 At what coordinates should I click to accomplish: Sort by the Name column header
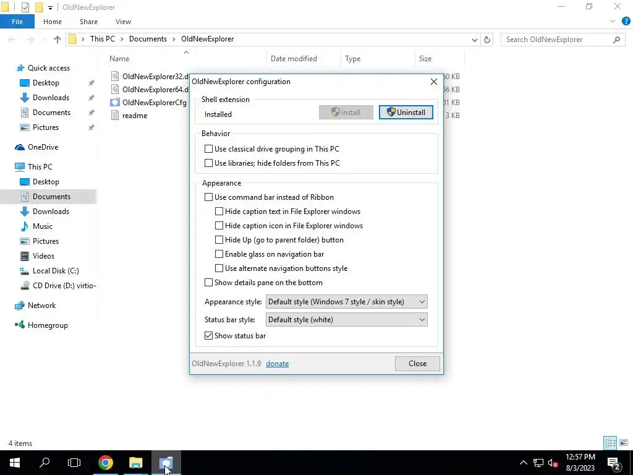pyautogui.click(x=119, y=59)
